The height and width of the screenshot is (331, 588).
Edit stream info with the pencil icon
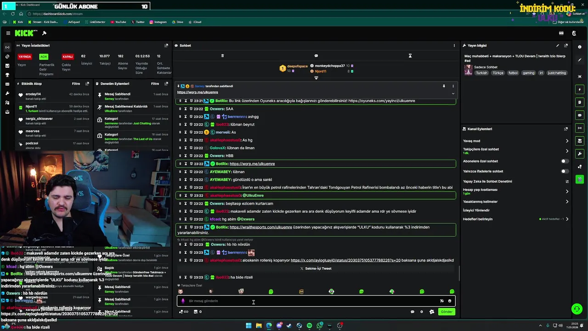[558, 46]
